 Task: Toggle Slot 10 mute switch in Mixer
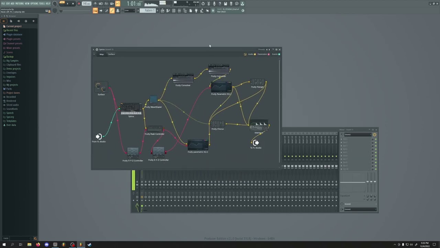(x=376, y=169)
